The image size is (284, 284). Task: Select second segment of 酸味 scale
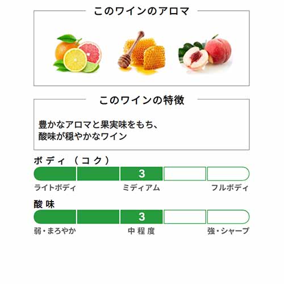(x=98, y=216)
